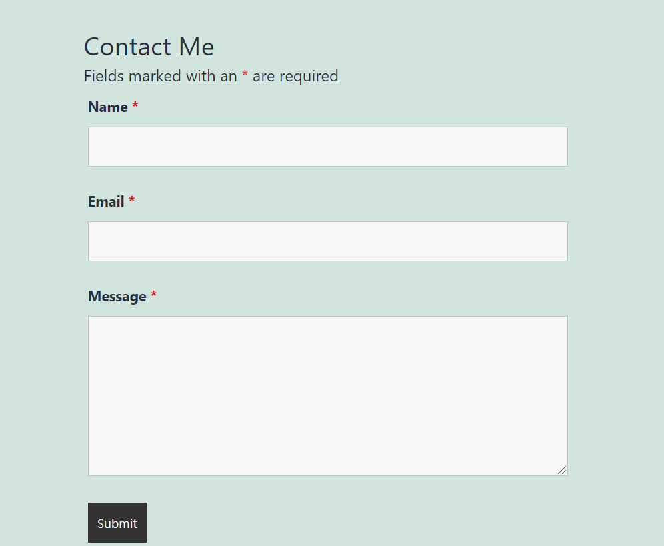This screenshot has width=664, height=546.
Task: Click the word "required" in the note
Action: (x=309, y=77)
